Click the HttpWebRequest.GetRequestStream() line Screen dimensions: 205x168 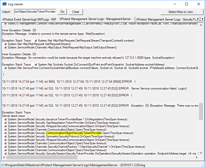(x=37, y=44)
